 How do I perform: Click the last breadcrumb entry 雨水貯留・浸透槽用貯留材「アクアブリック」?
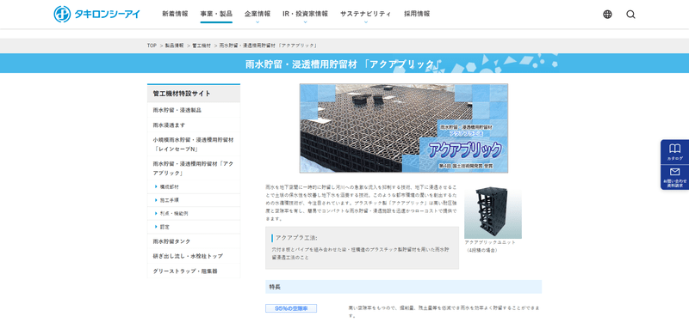[268, 46]
